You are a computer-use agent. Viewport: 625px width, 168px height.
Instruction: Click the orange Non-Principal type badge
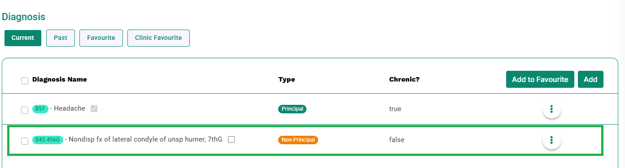pos(298,140)
